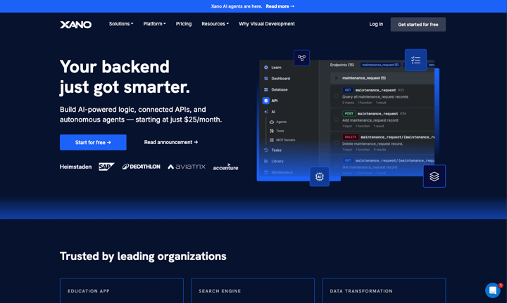Expand the Solutions dropdown menu
The image size is (507, 303).
click(120, 24)
